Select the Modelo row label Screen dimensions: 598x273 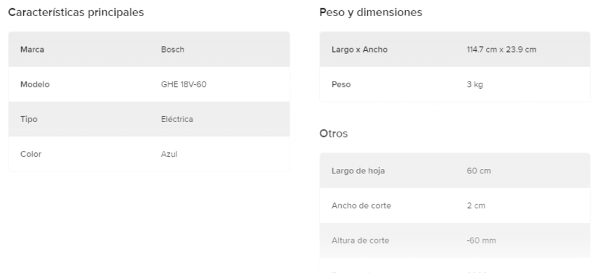click(x=35, y=84)
